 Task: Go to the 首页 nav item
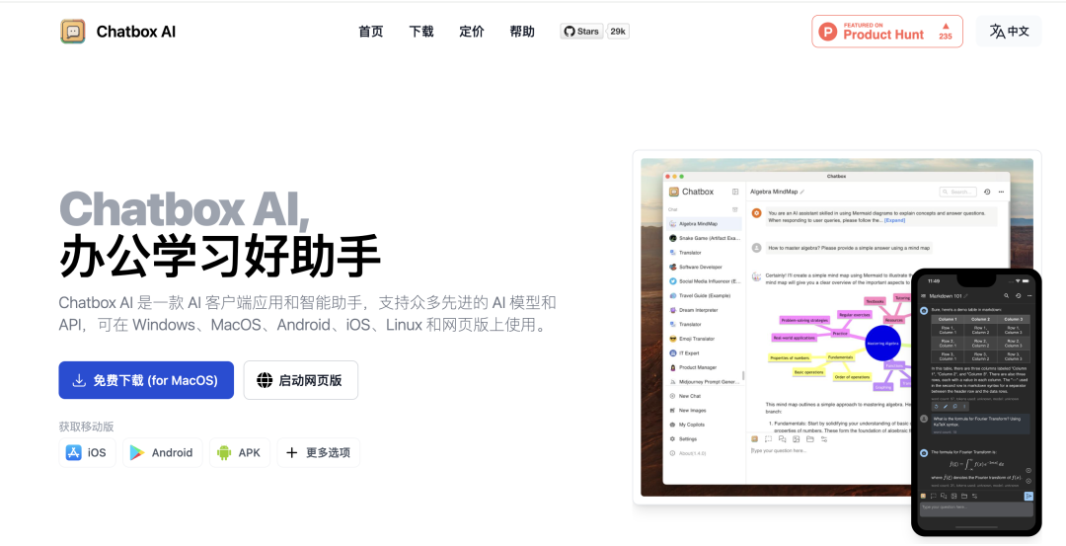tap(370, 32)
